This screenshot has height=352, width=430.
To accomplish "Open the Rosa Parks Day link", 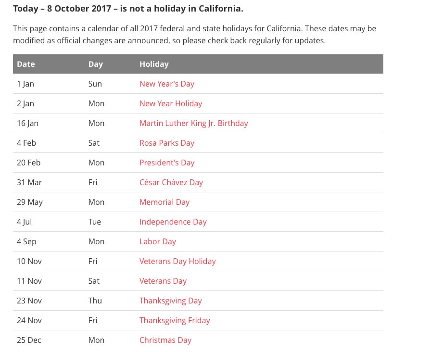I will click(x=167, y=143).
